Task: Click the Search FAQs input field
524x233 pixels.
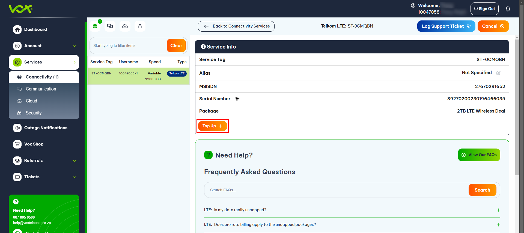Action: [336, 190]
